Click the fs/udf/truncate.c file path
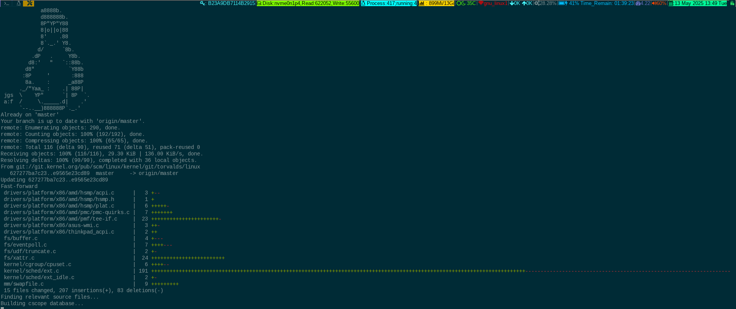This screenshot has height=309, width=736. point(30,251)
